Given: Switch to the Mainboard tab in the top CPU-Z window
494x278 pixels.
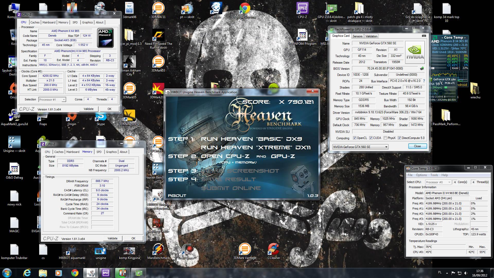Looking at the screenshot, I should (x=49, y=22).
